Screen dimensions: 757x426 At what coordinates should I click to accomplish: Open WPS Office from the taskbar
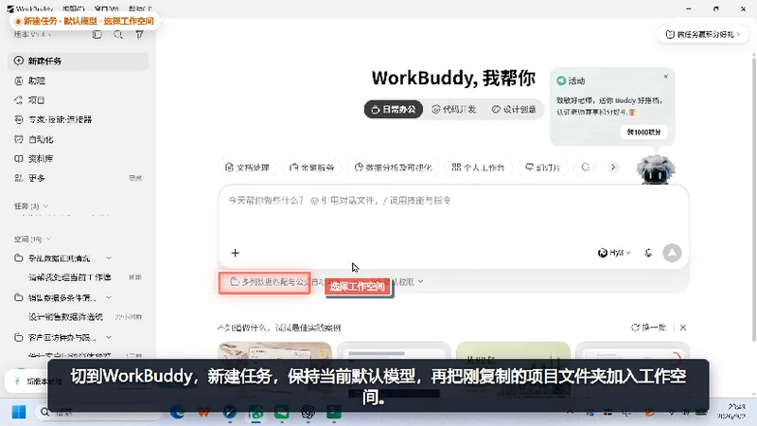pos(203,412)
